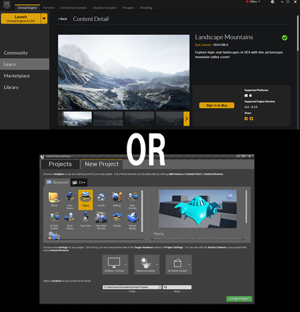Click the template list scrollbar

coord(142,211)
